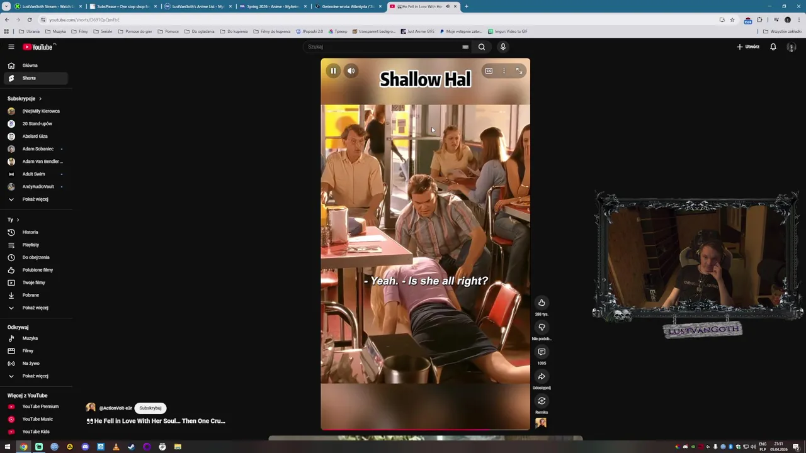Remix the Short via Remiks

click(x=542, y=401)
